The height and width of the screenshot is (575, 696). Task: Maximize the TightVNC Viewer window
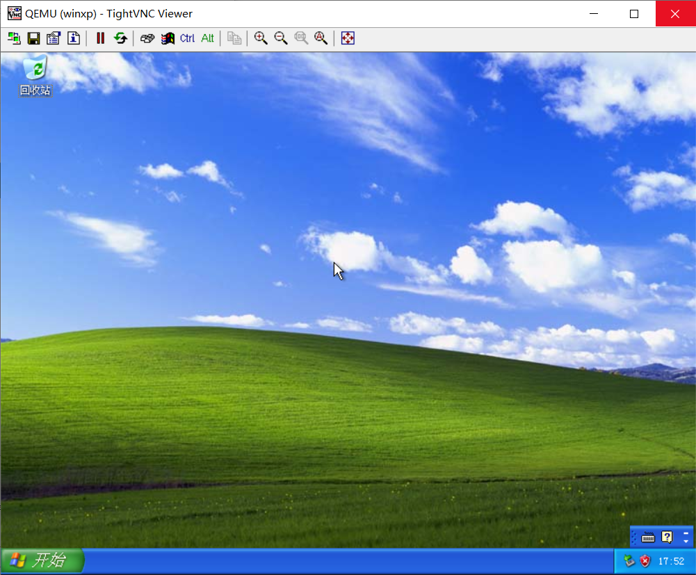tap(634, 14)
